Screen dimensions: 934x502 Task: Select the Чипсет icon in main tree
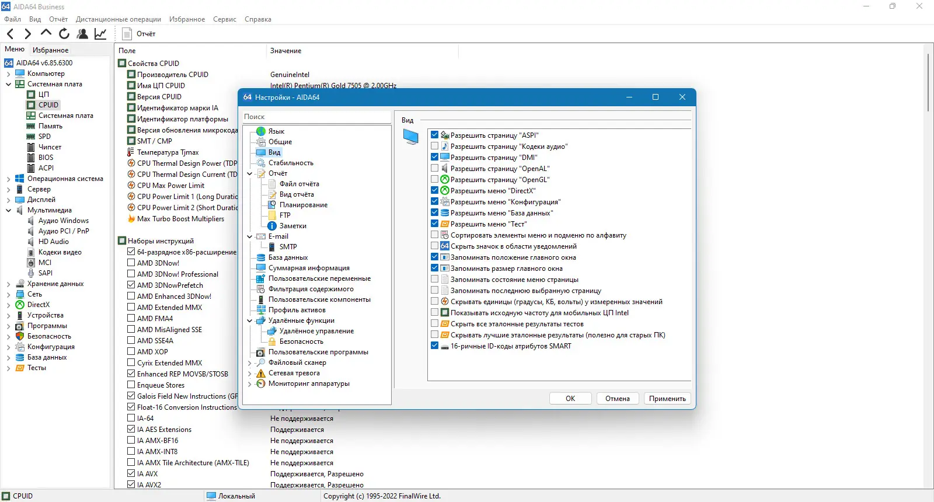31,147
